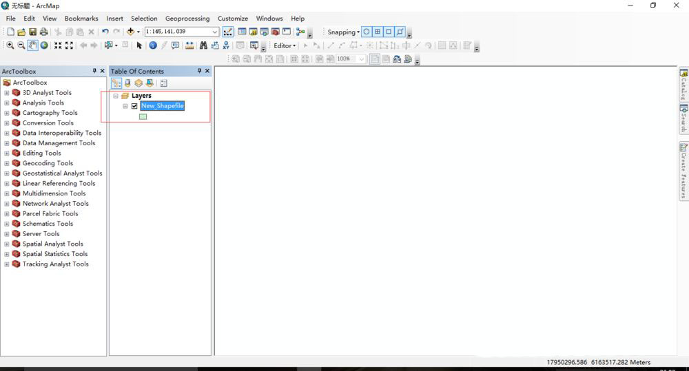
Task: Launch the ModelBuilder window
Action: (x=300, y=32)
